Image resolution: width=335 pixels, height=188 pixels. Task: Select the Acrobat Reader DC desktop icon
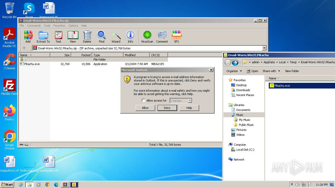point(9,38)
